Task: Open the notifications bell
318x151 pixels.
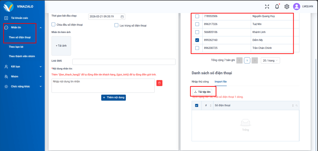Action: coord(277,6)
